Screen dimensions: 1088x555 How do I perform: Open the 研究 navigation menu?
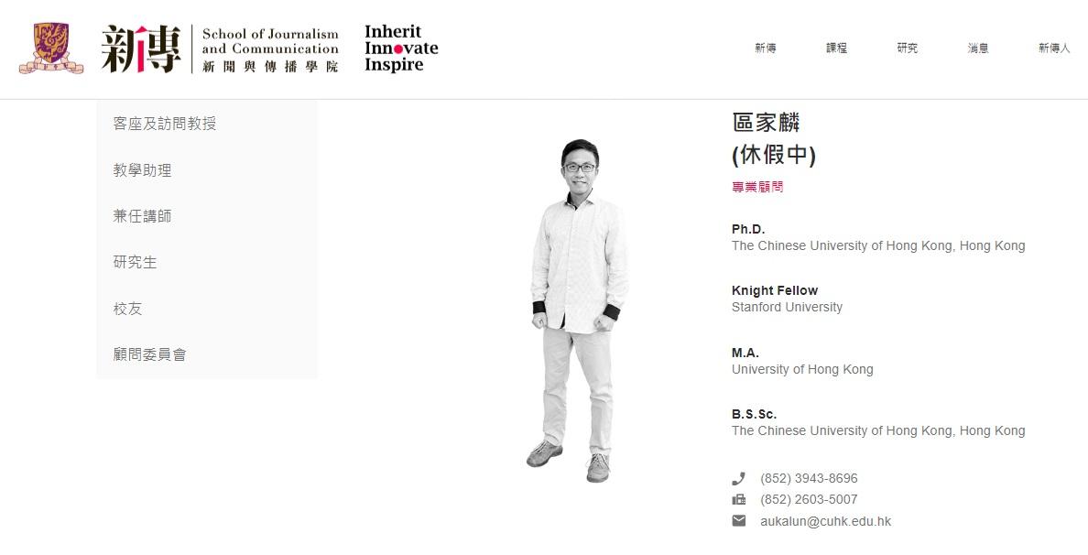coord(907,48)
